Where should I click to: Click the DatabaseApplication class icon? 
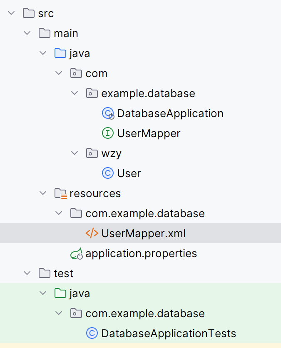pyautogui.click(x=108, y=113)
